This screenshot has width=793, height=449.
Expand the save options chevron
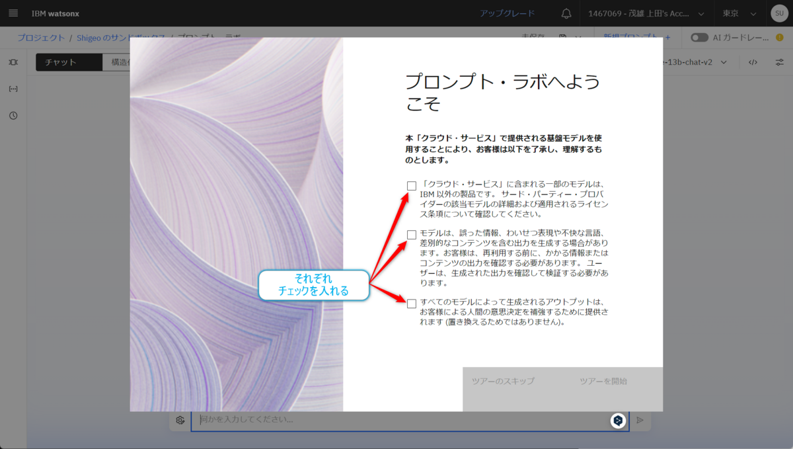[x=578, y=38]
